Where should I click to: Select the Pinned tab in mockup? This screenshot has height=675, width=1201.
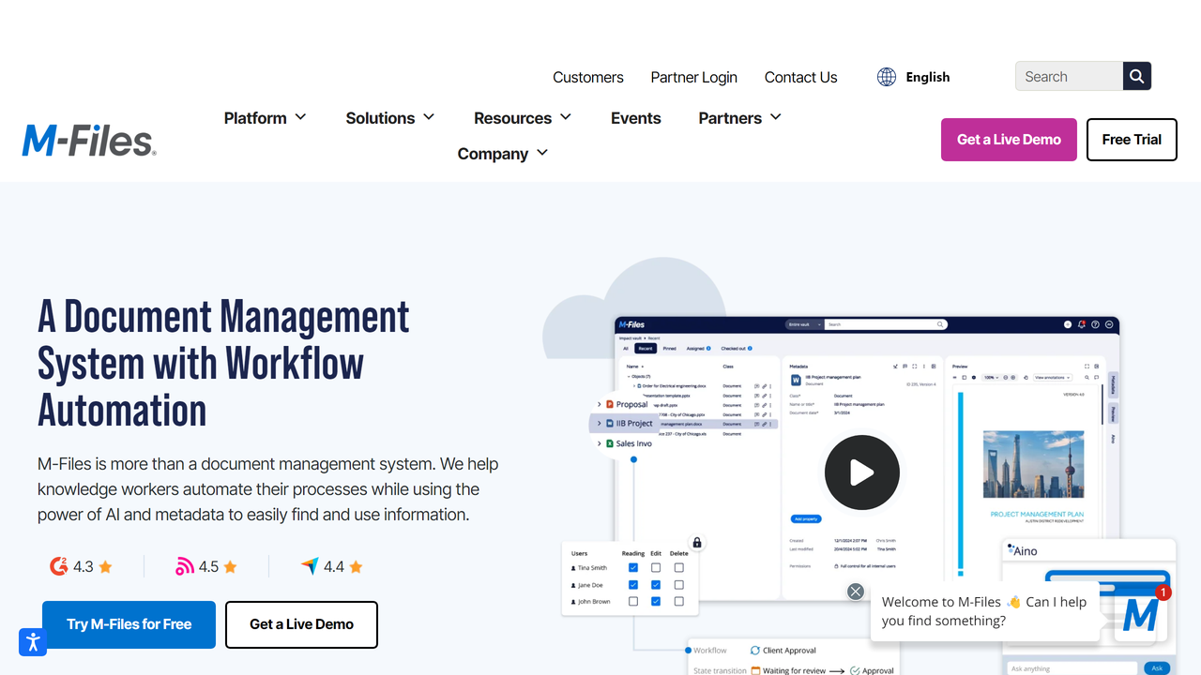click(669, 348)
